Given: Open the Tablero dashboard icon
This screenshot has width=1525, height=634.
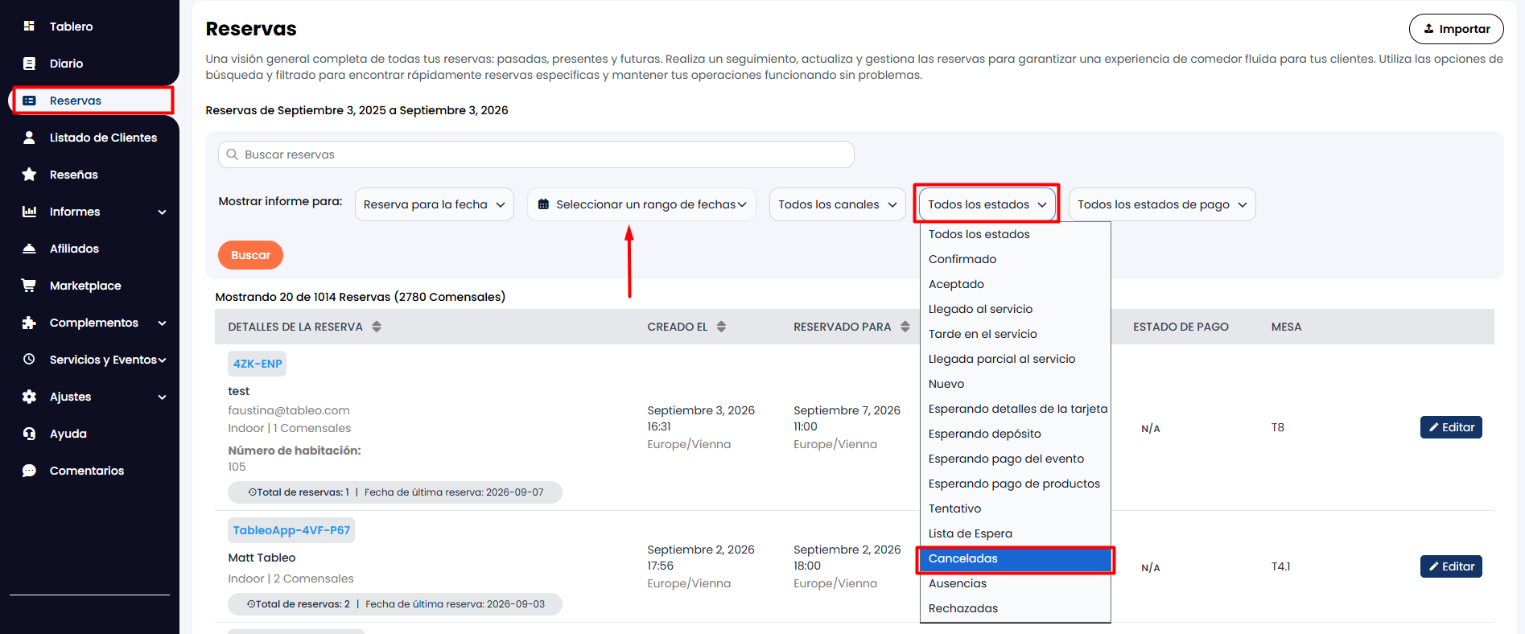Looking at the screenshot, I should [x=29, y=27].
